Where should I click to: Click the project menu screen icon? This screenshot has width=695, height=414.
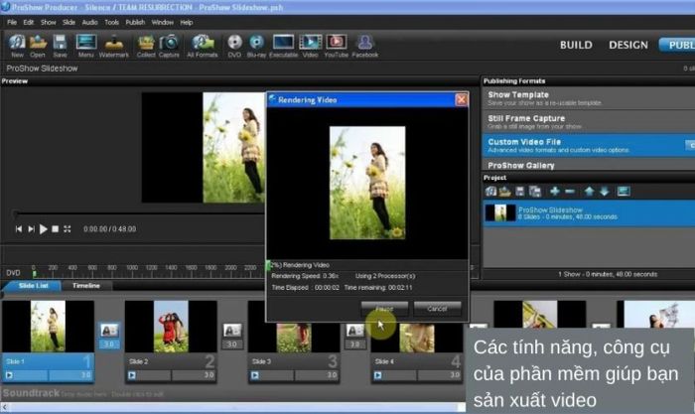pyautogui.click(x=624, y=192)
